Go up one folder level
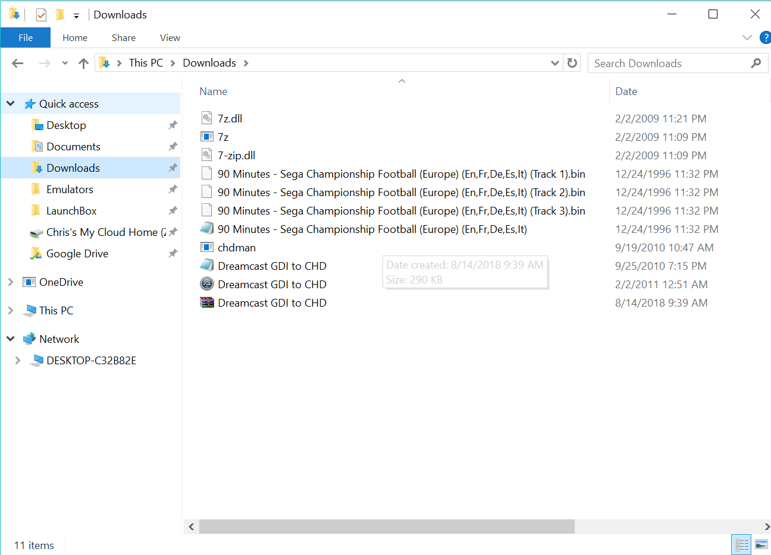771x555 pixels. [83, 63]
